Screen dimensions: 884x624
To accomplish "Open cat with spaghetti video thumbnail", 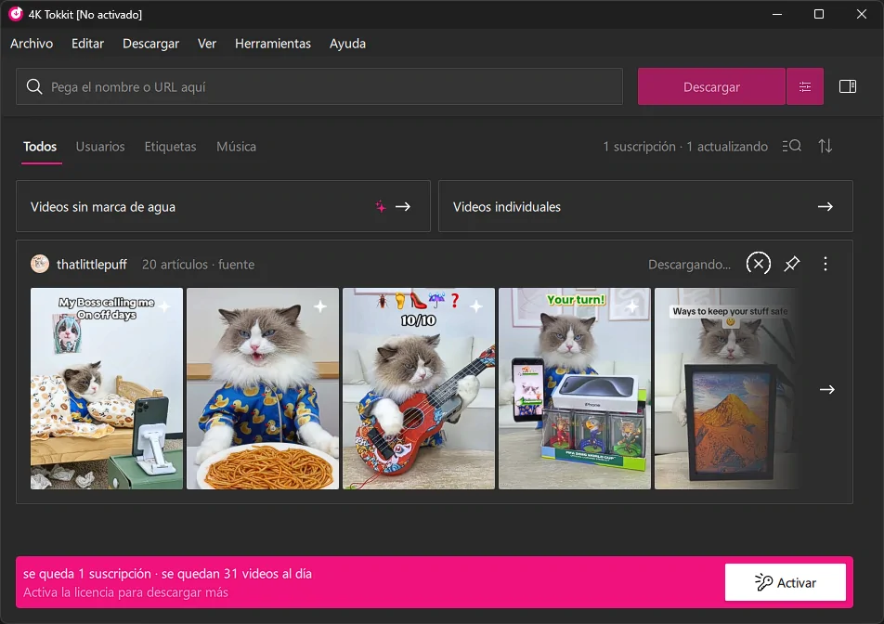I will click(x=263, y=388).
